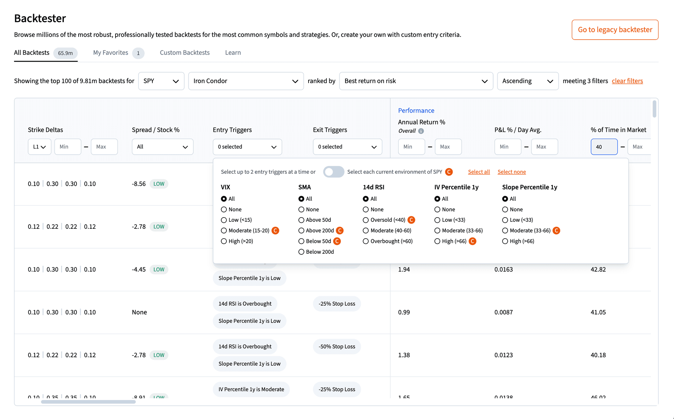
Task: Switch to the My Favorites tab
Action: (x=110, y=52)
